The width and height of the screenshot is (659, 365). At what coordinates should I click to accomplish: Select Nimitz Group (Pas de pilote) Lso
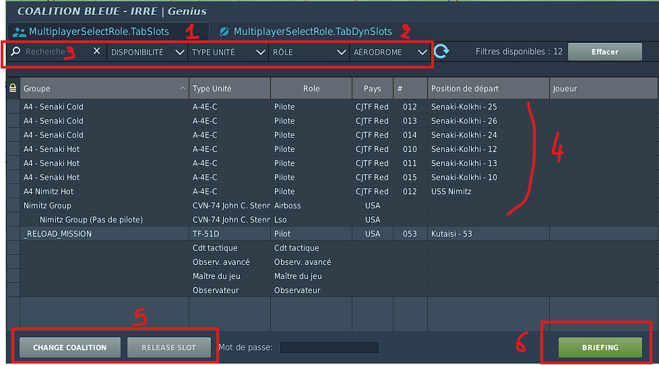pos(332,220)
